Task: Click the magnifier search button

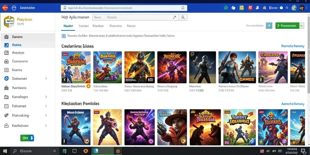Action: 183,17
